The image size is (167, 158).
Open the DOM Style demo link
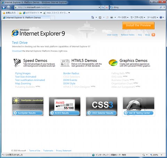click(x=69, y=84)
